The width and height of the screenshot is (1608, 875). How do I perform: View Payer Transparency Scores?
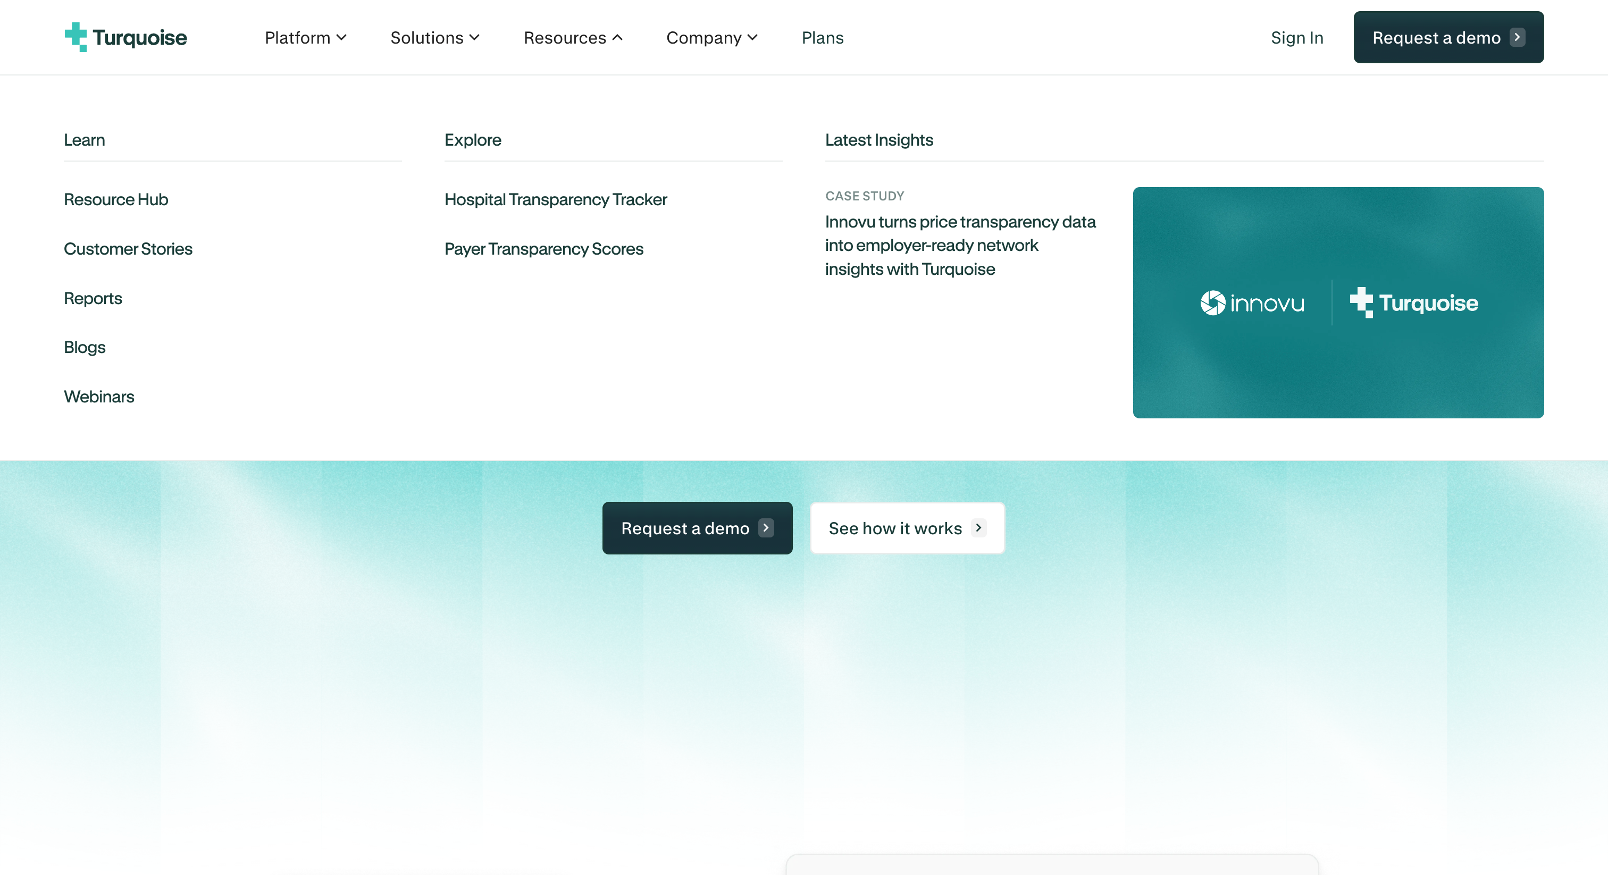point(543,248)
